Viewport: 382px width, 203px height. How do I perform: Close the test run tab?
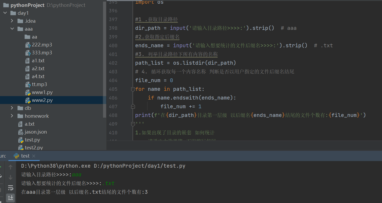[x=34, y=156]
